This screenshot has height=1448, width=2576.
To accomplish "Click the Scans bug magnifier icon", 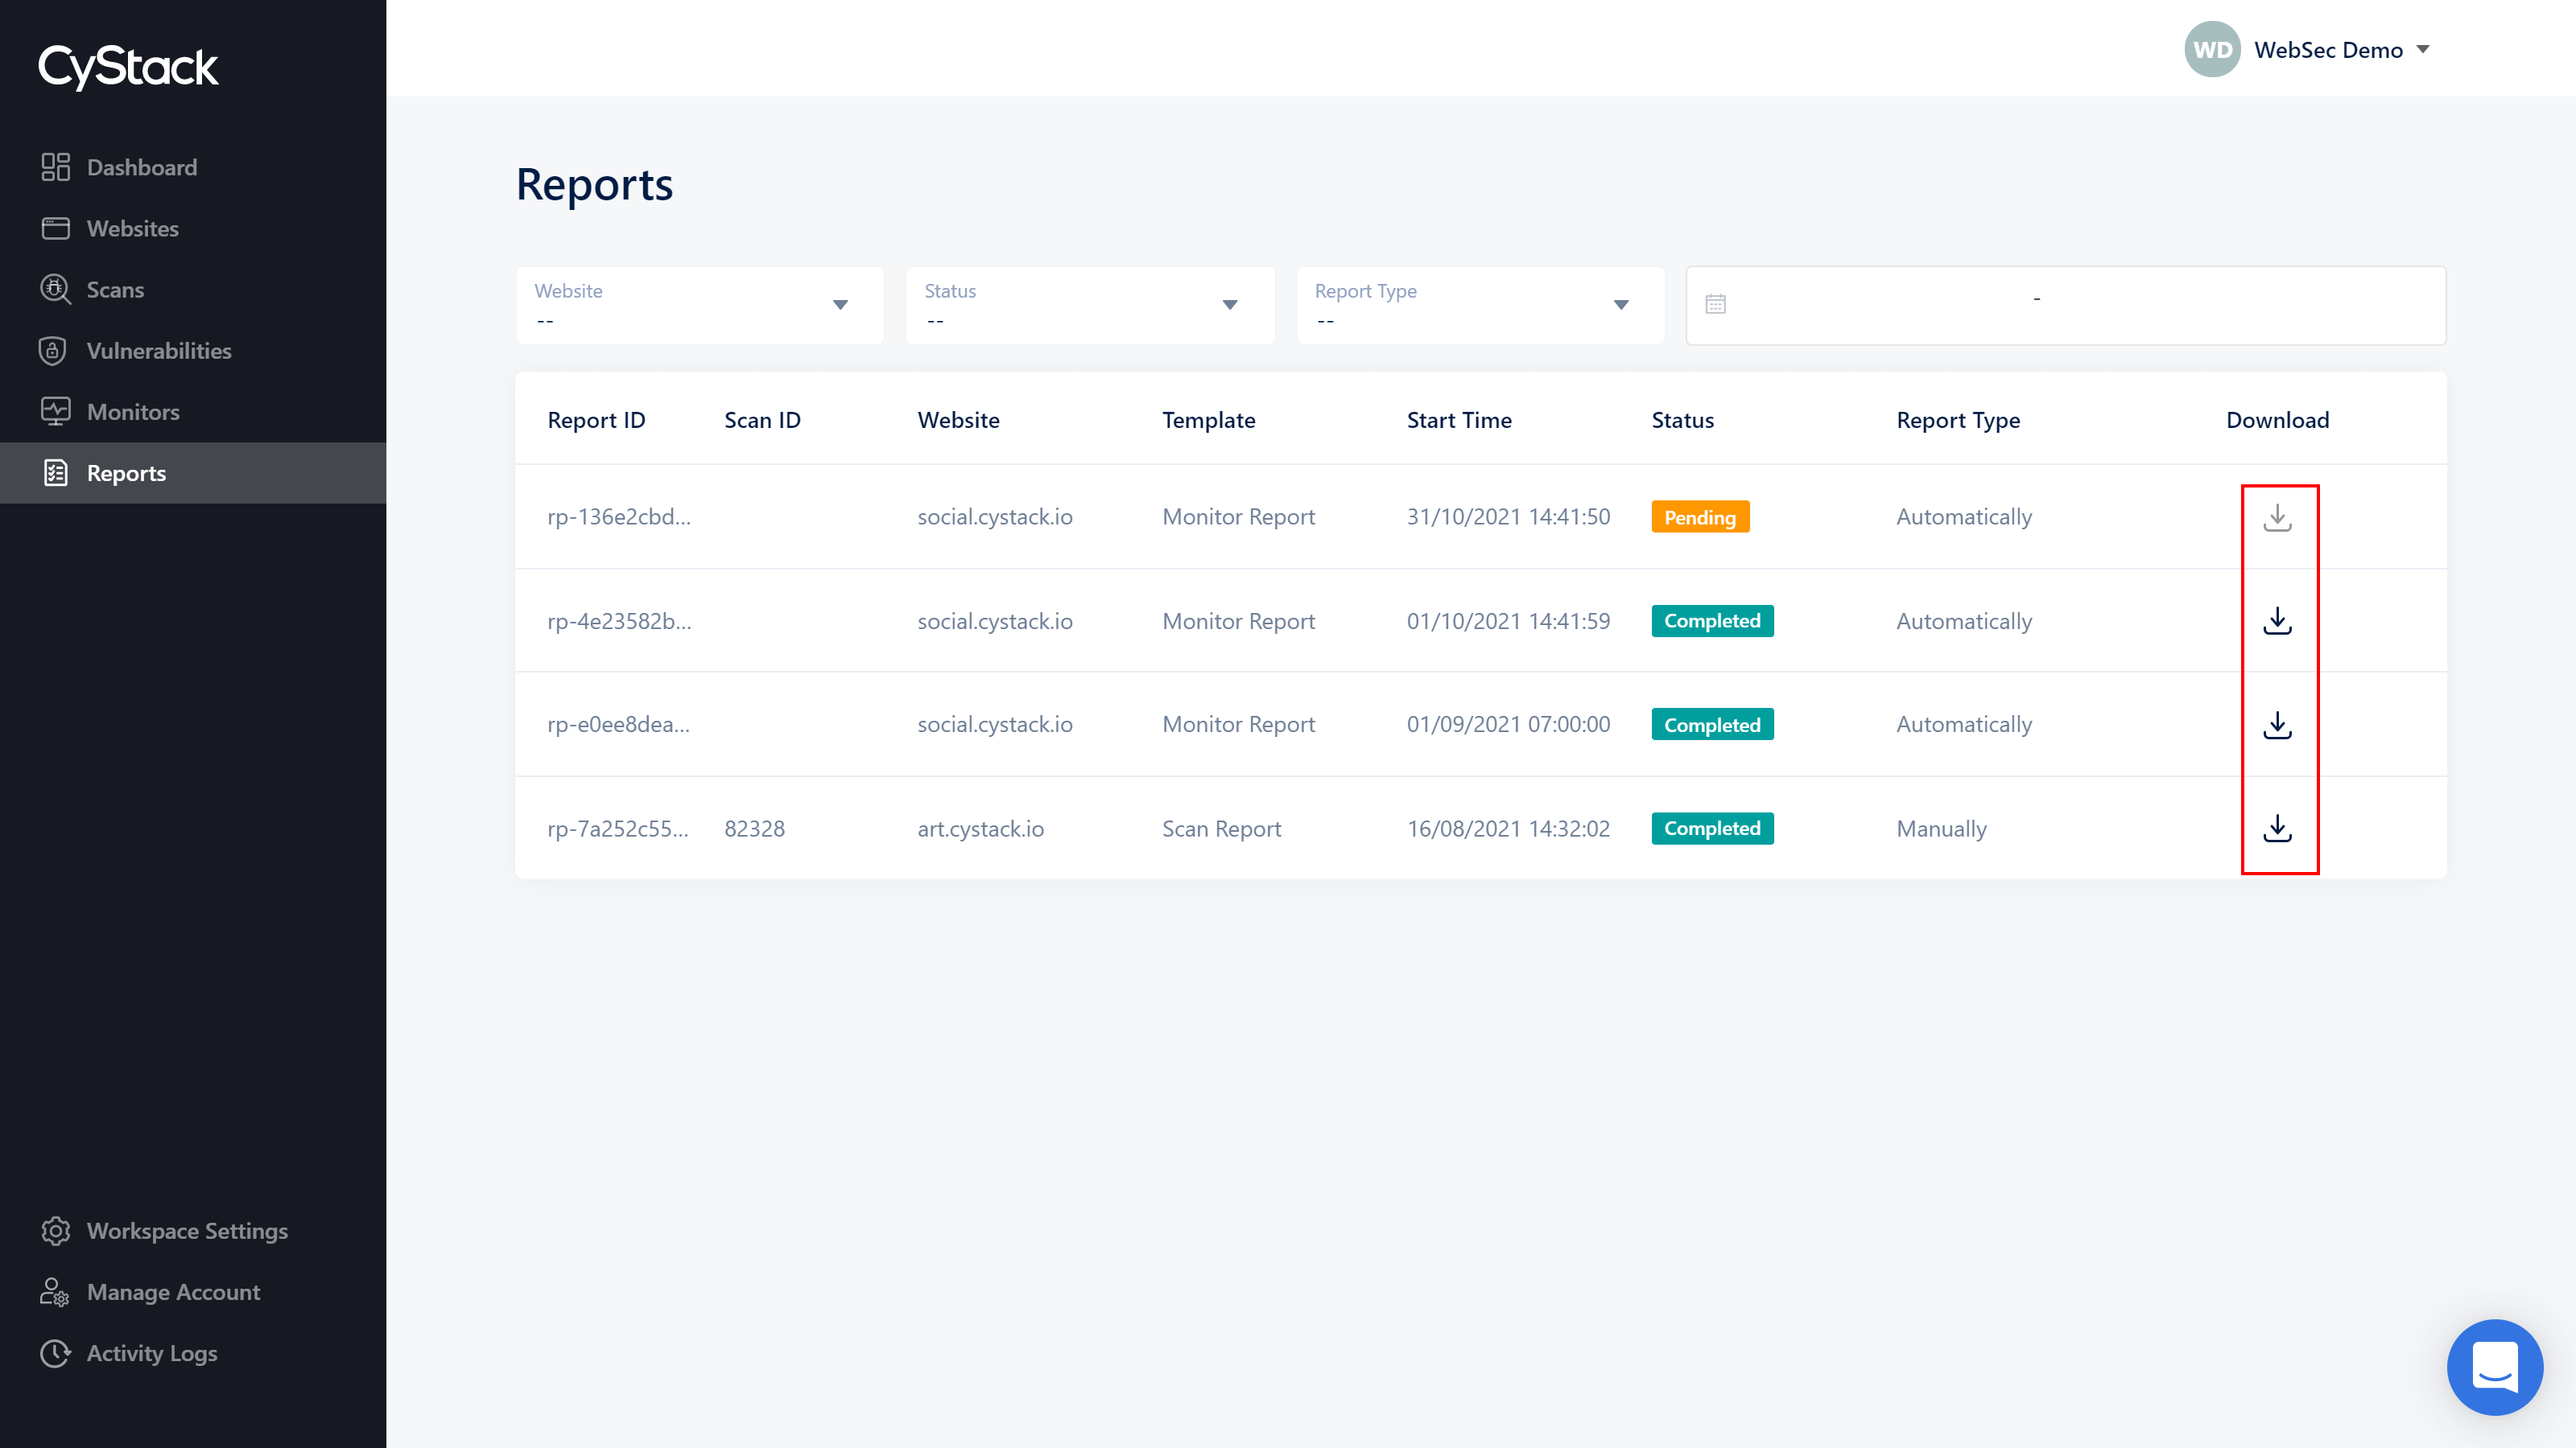I will tap(56, 290).
